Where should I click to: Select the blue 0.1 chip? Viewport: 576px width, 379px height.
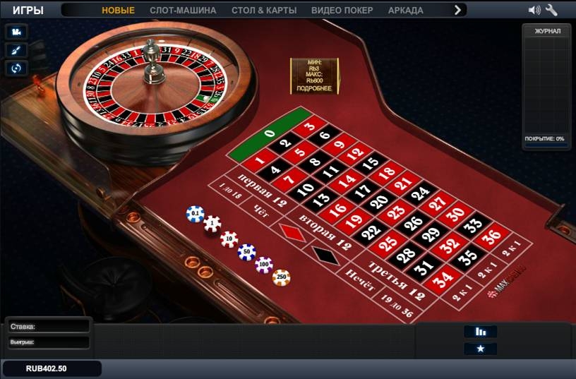point(195,214)
